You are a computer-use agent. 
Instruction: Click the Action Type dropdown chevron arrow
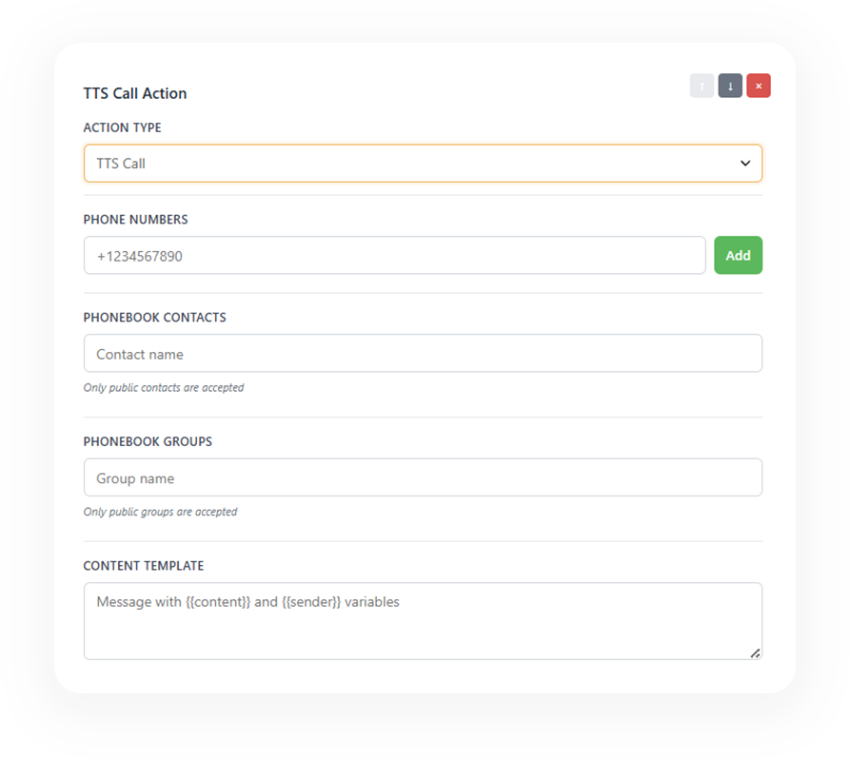[745, 164]
